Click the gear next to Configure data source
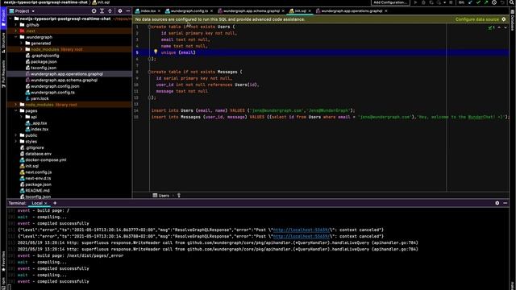Viewport: 516px width, 290px height. pyautogui.click(x=503, y=19)
